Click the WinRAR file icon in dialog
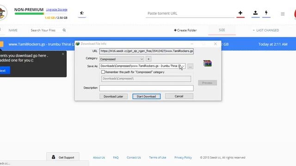296x166 pixels. [207, 63]
